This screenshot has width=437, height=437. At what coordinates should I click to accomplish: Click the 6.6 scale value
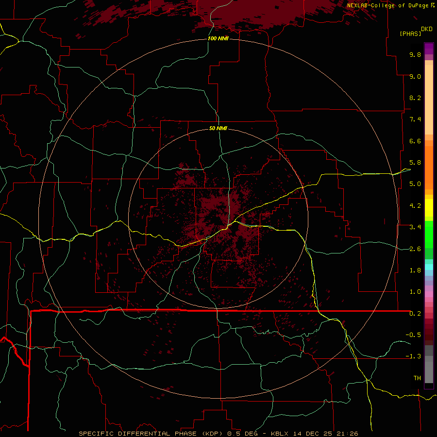click(x=415, y=141)
